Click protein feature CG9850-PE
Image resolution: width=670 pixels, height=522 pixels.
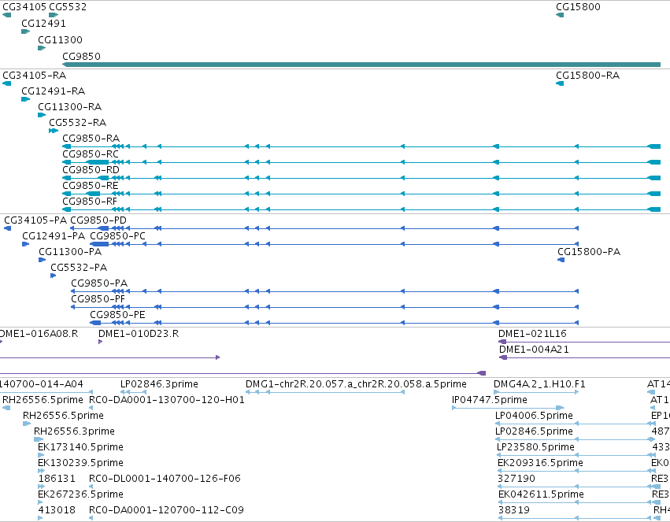[x=117, y=315]
